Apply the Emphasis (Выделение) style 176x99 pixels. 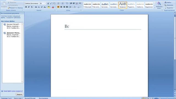(x=149, y=5)
